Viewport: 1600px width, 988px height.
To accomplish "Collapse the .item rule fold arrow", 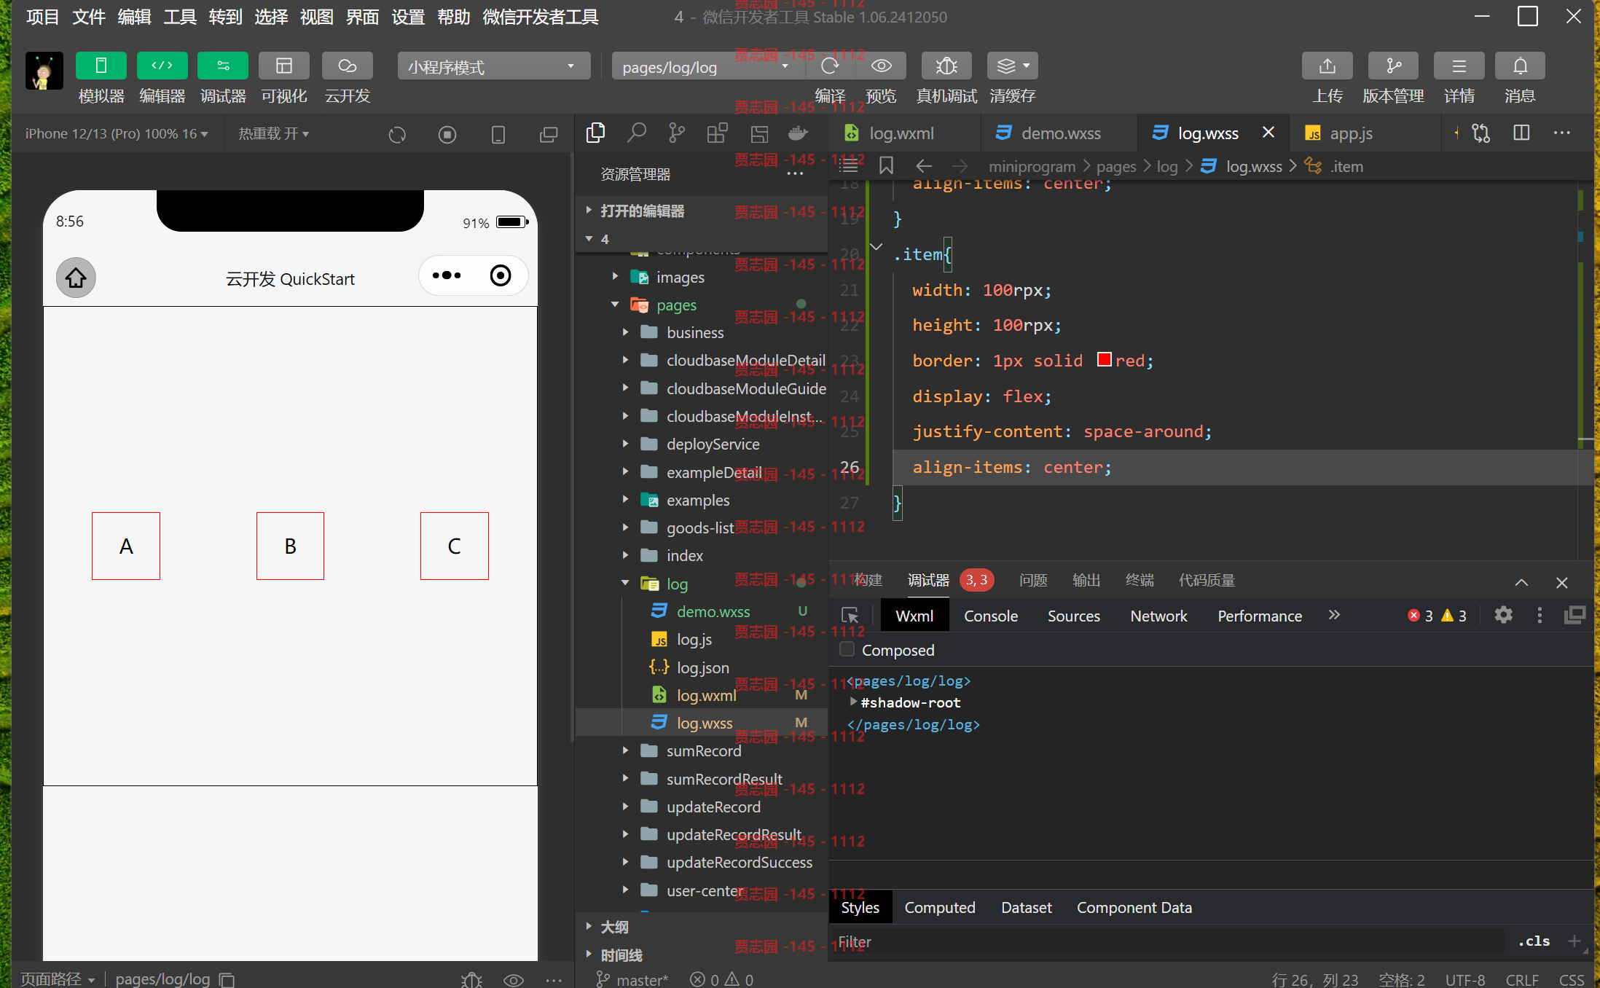I will [x=877, y=248].
